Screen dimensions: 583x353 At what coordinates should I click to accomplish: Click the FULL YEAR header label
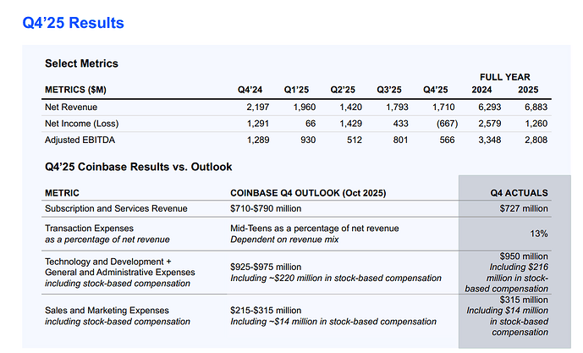pyautogui.click(x=504, y=77)
